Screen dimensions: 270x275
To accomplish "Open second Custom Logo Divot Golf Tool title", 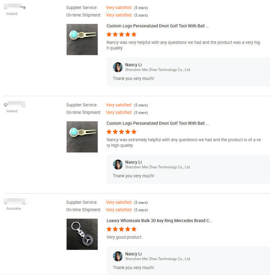I will pyautogui.click(x=158, y=123).
